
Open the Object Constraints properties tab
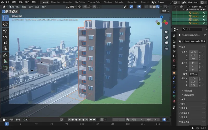pos(174,92)
